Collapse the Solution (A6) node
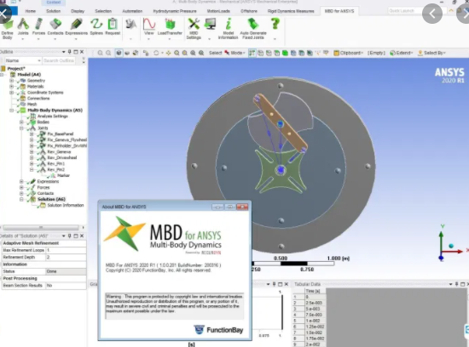This screenshot has width=469, height=347. (x=21, y=199)
